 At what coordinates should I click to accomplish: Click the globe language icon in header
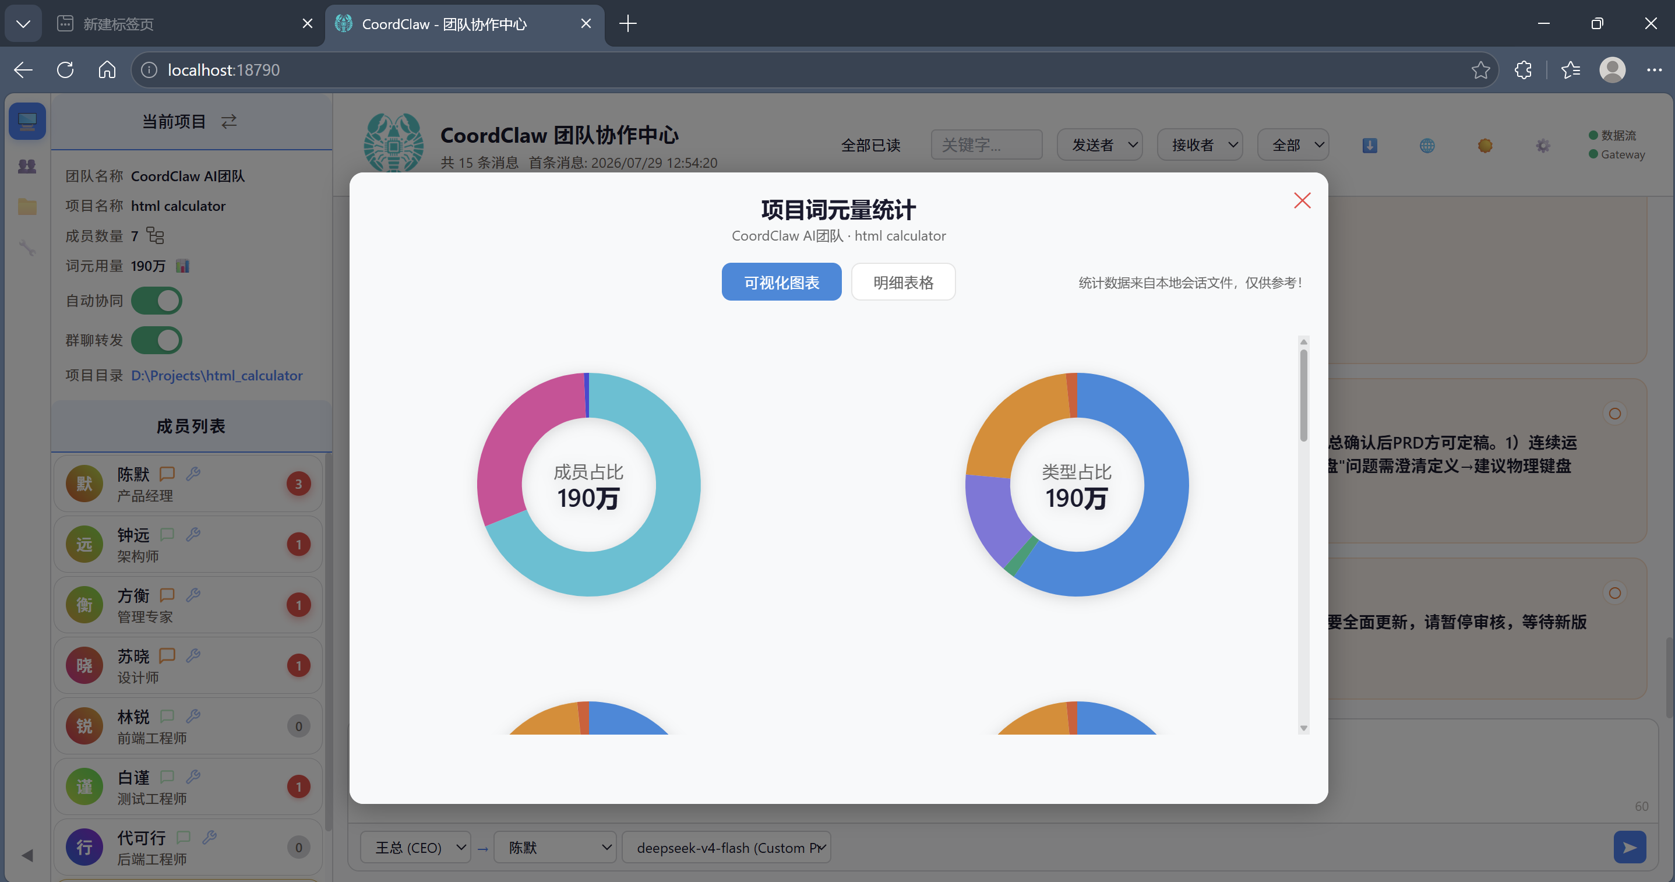pyautogui.click(x=1427, y=146)
